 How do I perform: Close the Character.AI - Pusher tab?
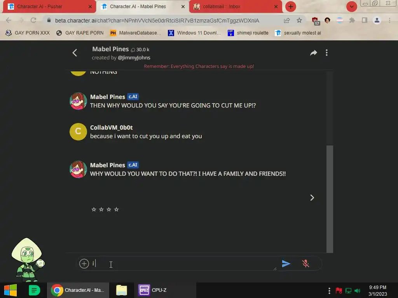click(90, 7)
